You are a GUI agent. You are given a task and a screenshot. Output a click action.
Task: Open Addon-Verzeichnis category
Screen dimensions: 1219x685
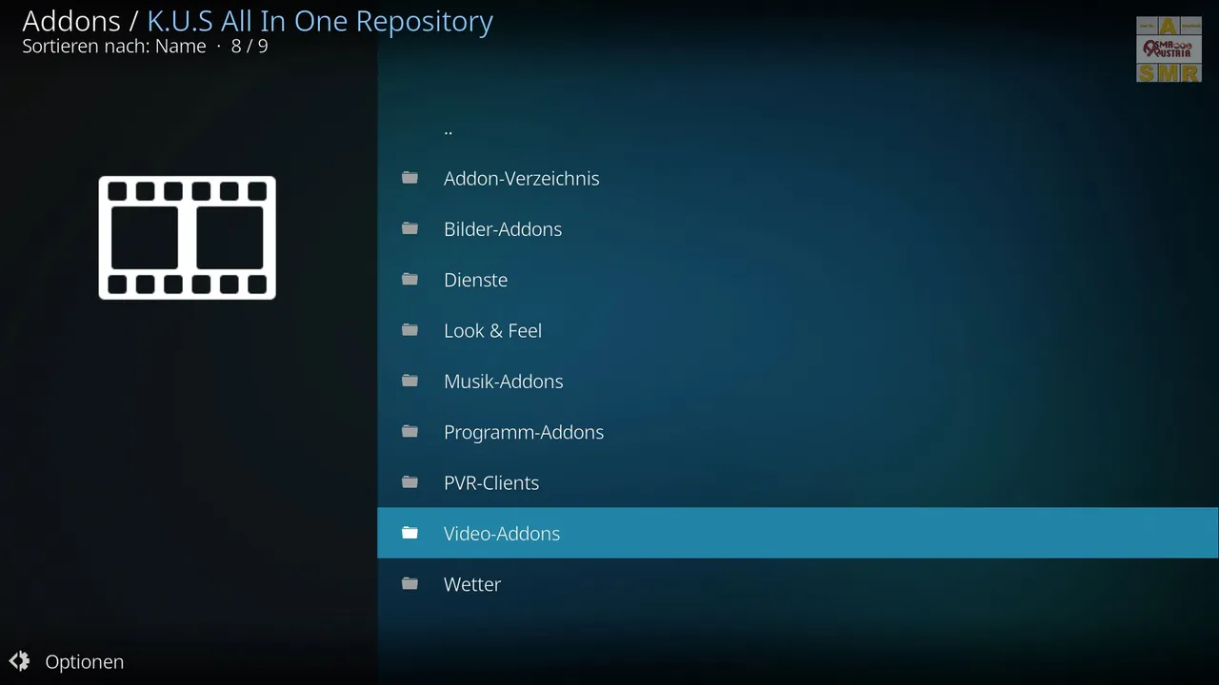pos(798,178)
